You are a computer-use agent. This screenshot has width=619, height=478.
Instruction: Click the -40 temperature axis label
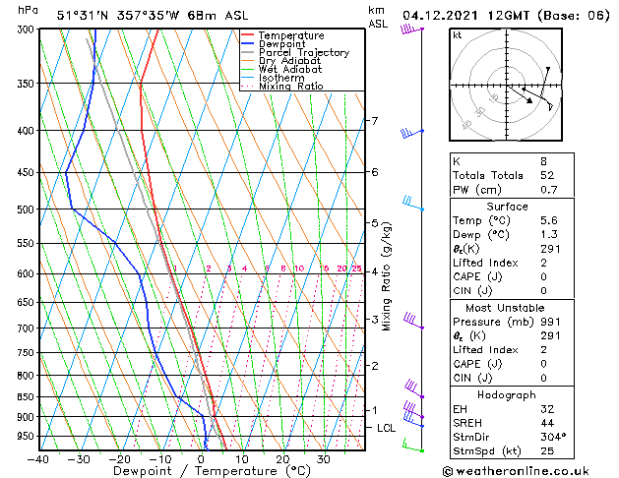[x=38, y=459]
